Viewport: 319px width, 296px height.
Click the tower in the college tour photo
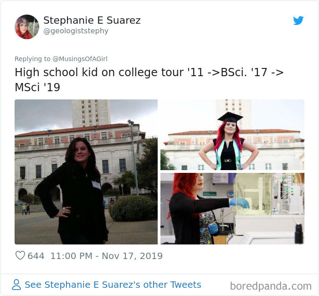coord(91,113)
